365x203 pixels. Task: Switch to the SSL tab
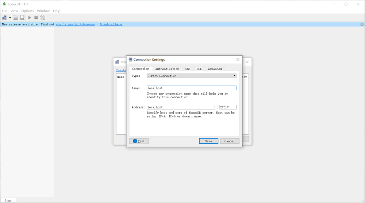tap(199, 69)
